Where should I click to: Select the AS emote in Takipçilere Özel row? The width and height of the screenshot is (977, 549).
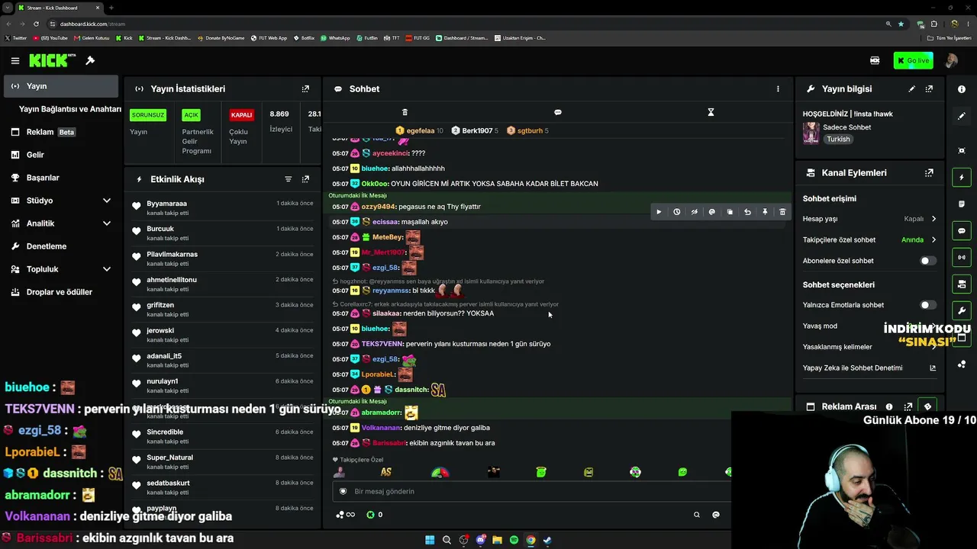click(386, 473)
